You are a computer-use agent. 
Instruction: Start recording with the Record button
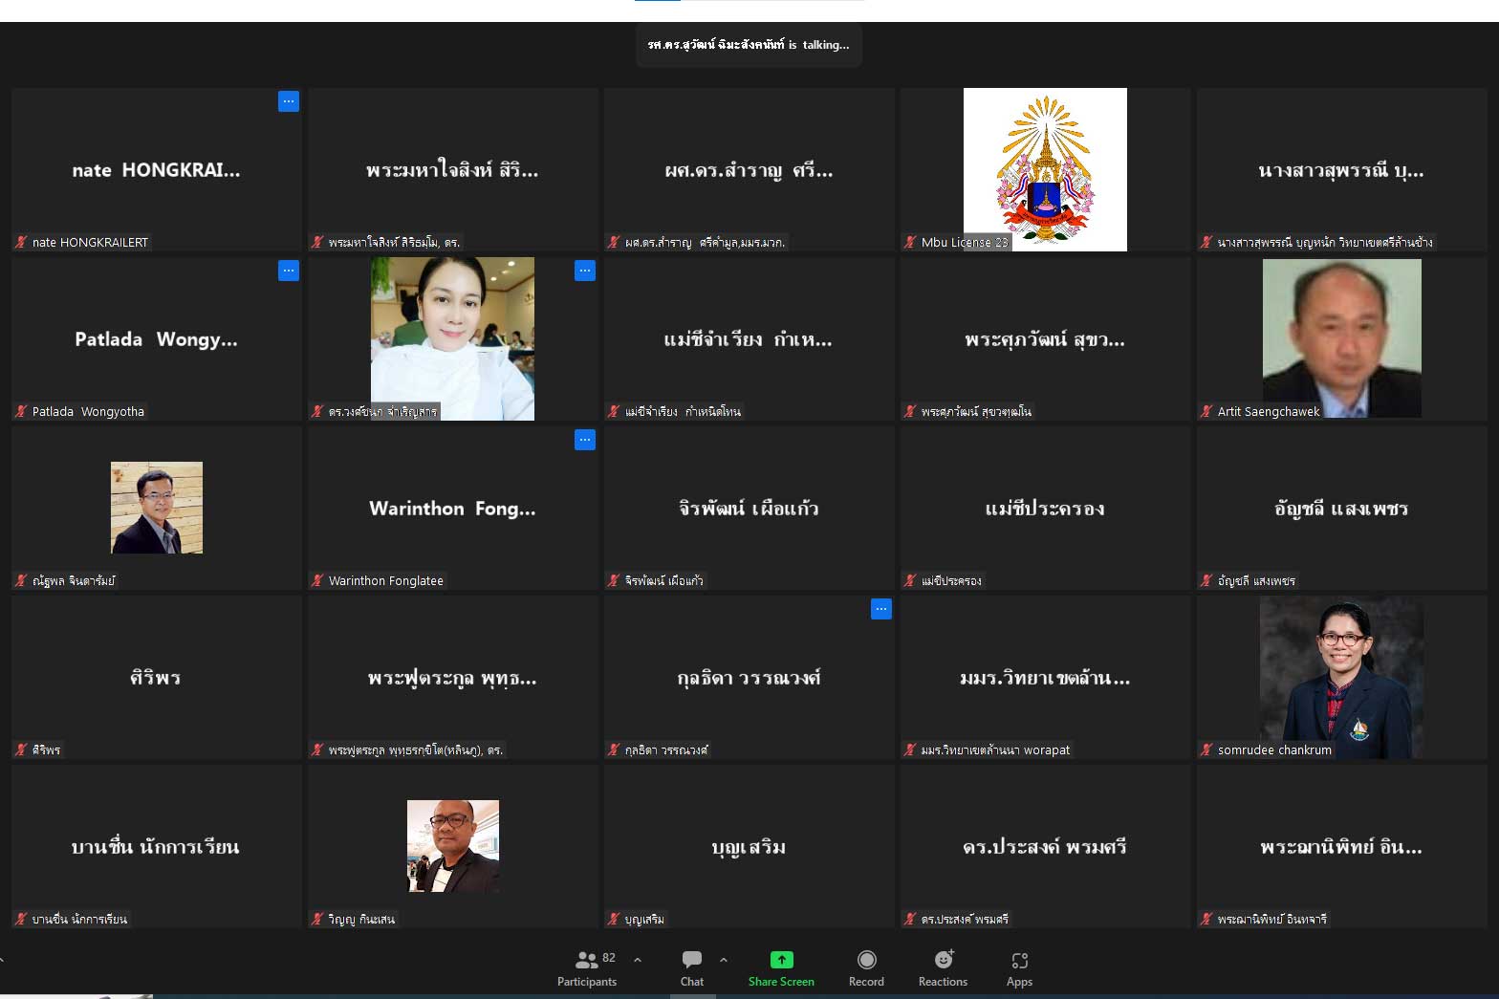(x=866, y=967)
